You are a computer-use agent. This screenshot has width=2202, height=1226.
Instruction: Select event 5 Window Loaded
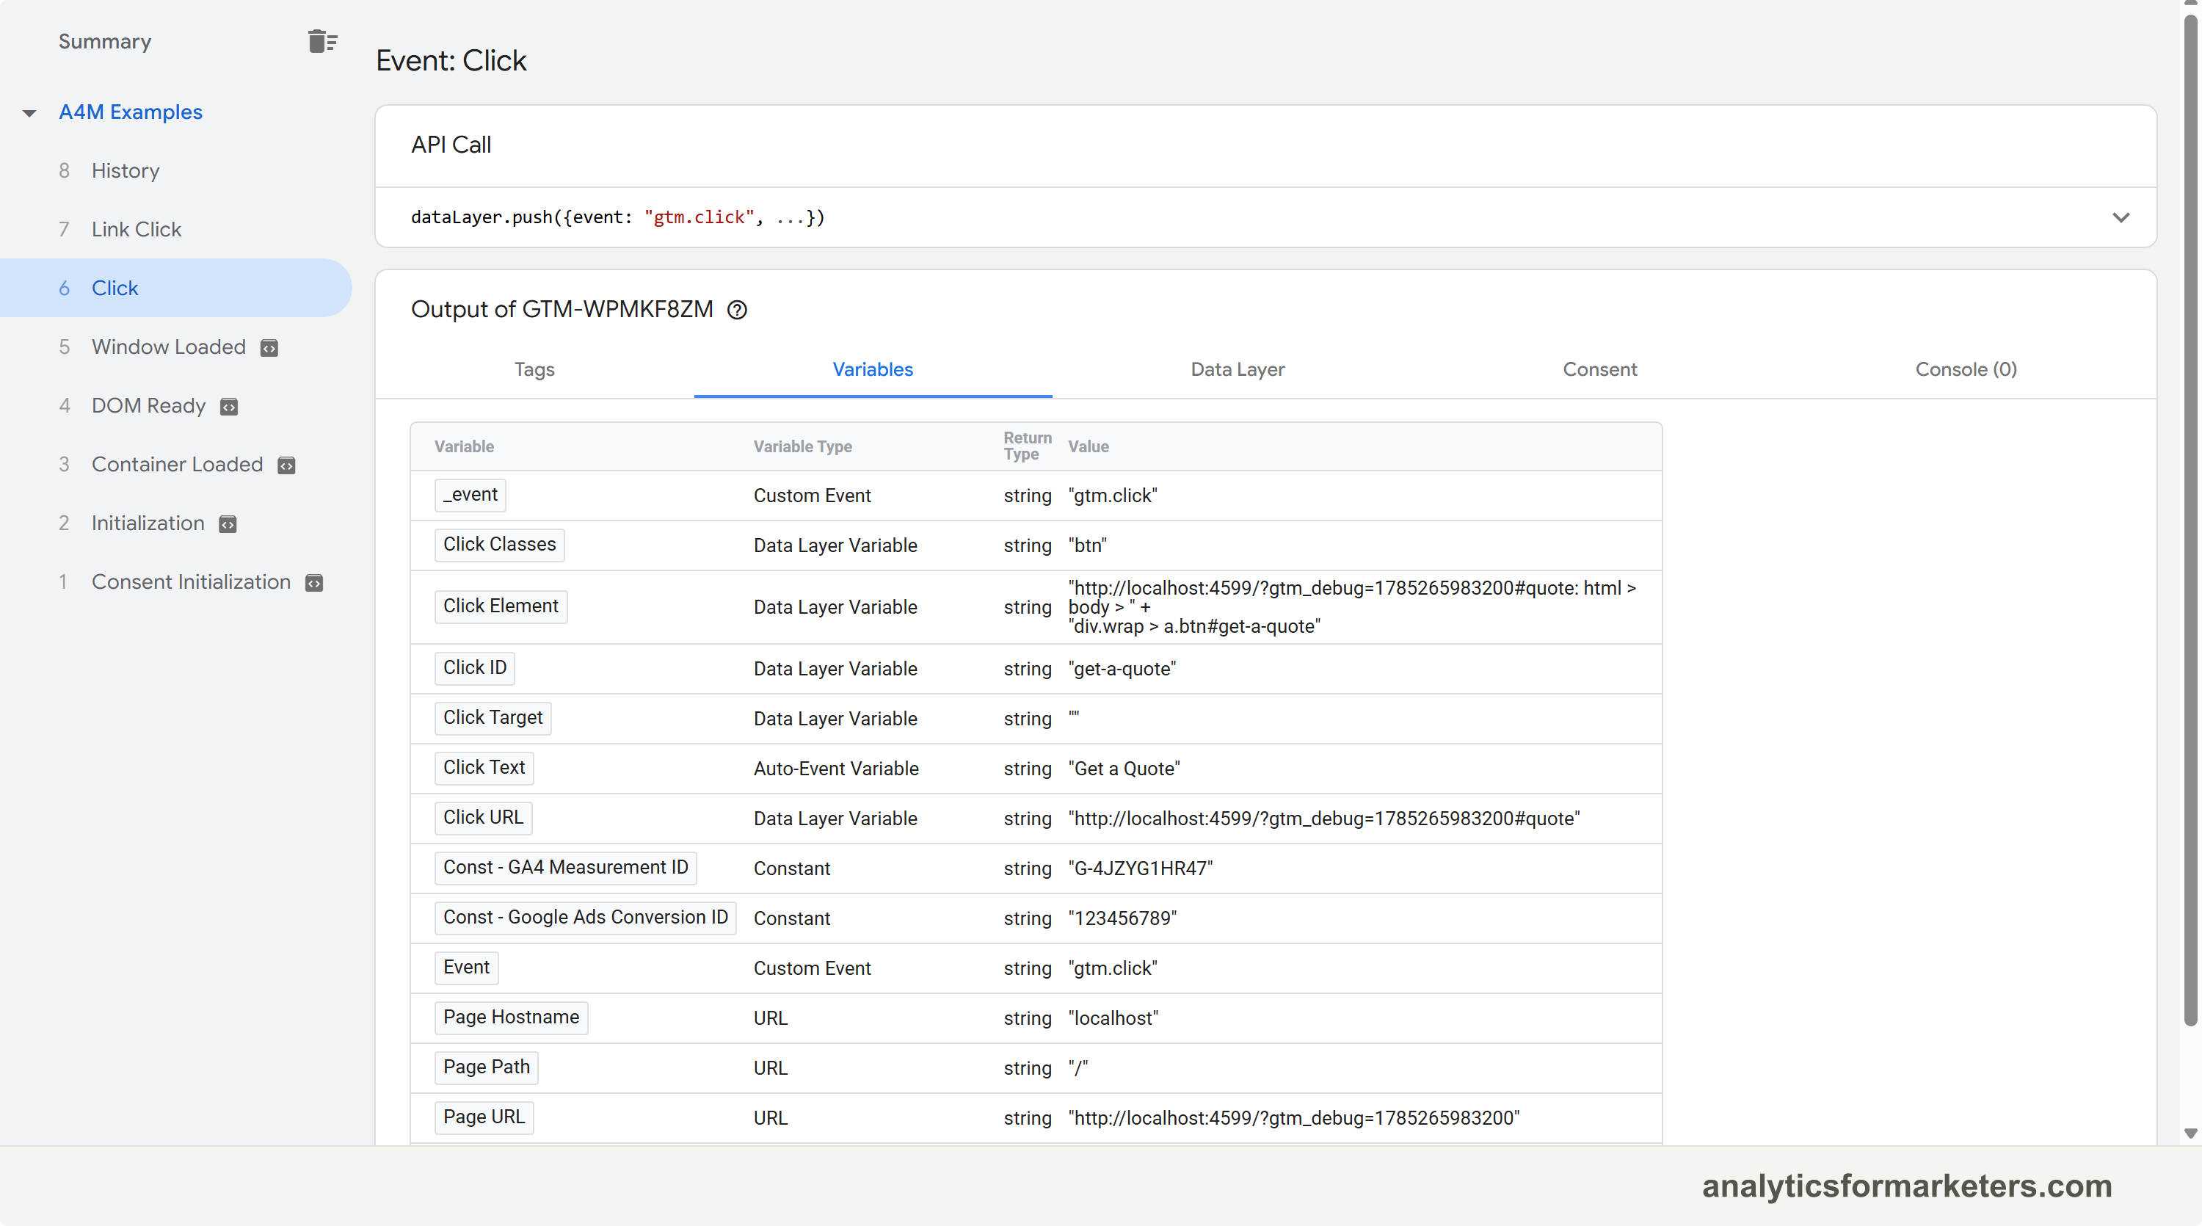[x=175, y=347]
